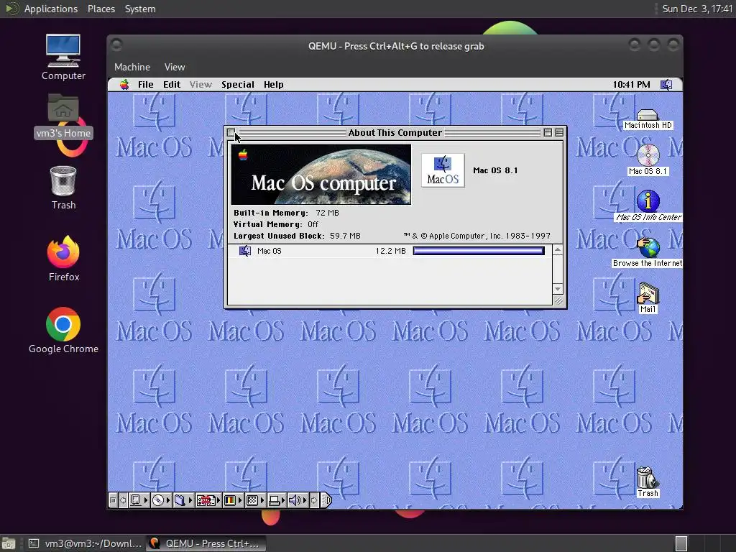This screenshot has height=552, width=736.
Task: Toggle the About This Computer window shade box
Action: pyautogui.click(x=559, y=133)
